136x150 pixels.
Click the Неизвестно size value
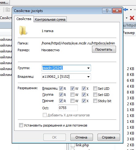tap(50, 50)
